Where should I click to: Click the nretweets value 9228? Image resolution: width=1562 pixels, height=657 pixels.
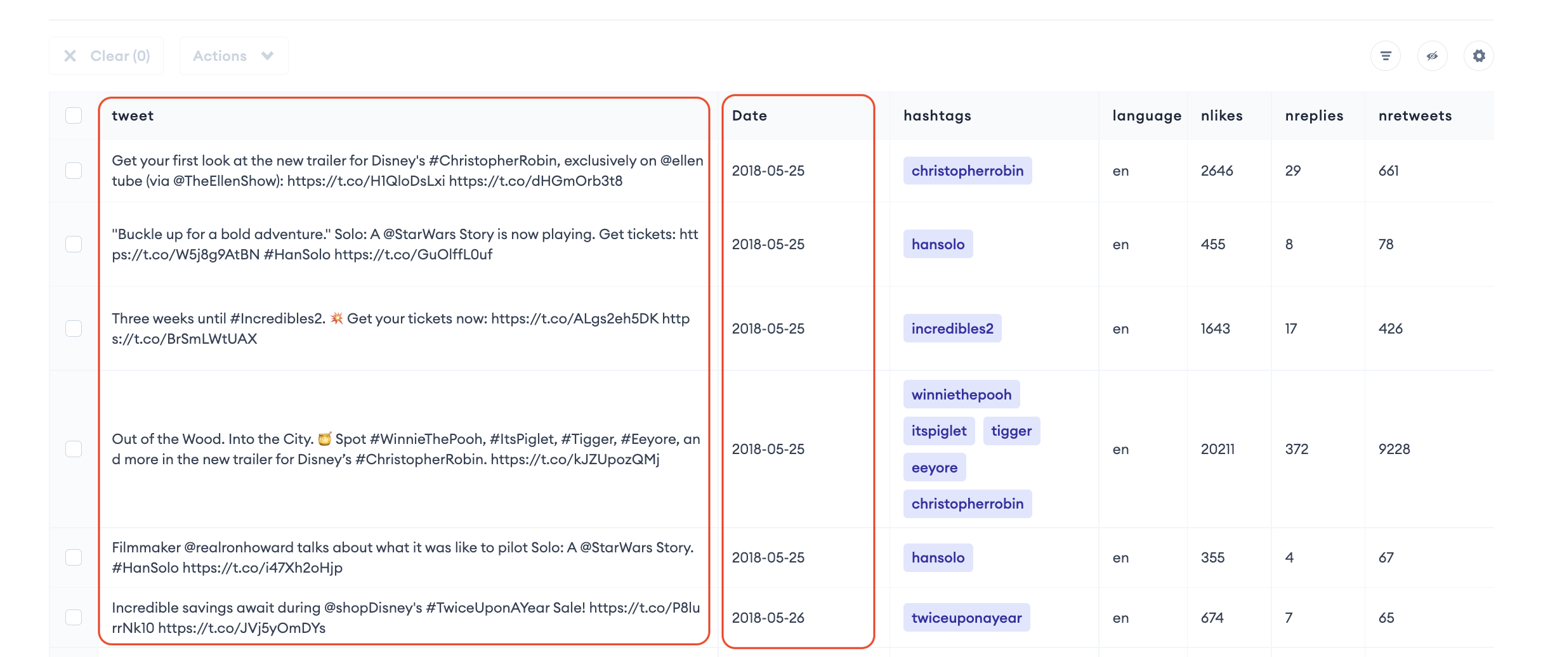coord(1394,449)
